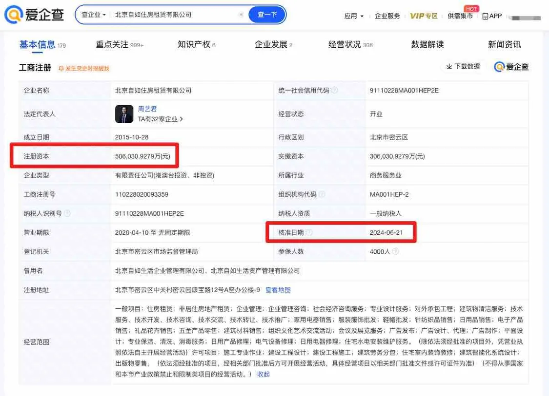This screenshot has width=549, height=396.
Task: Click help icon next to 纳税人识别号
Action: [x=67, y=213]
